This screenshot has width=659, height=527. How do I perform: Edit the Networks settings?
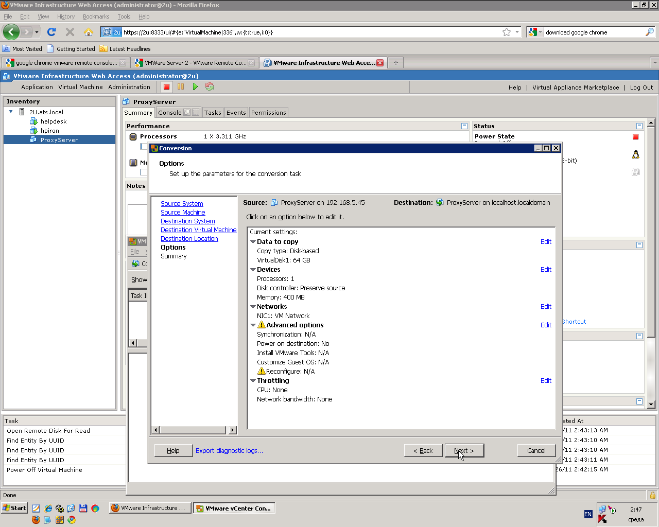(x=546, y=307)
